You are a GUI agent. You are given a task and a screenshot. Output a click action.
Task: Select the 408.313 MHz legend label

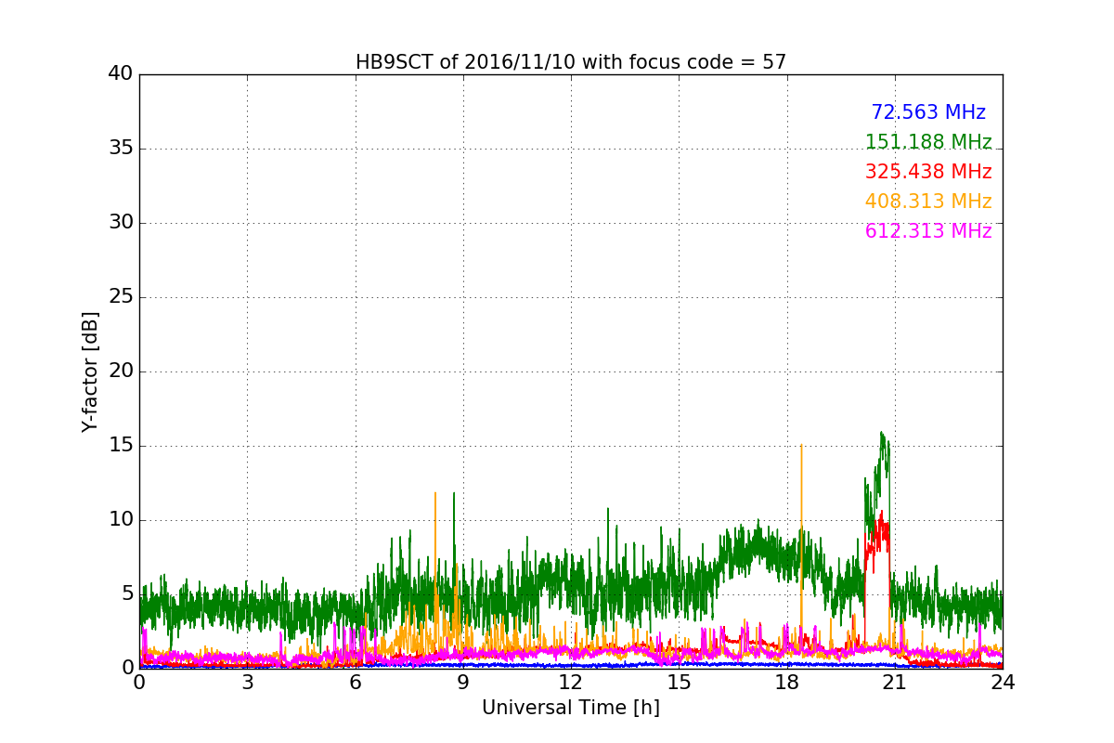click(x=928, y=202)
